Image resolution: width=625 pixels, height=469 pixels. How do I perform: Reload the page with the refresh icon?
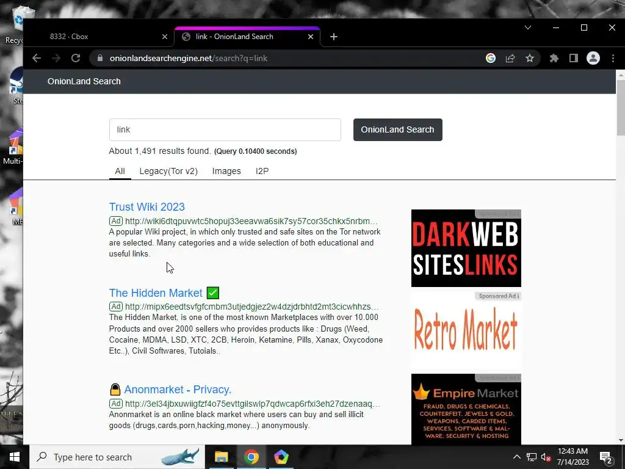(76, 58)
